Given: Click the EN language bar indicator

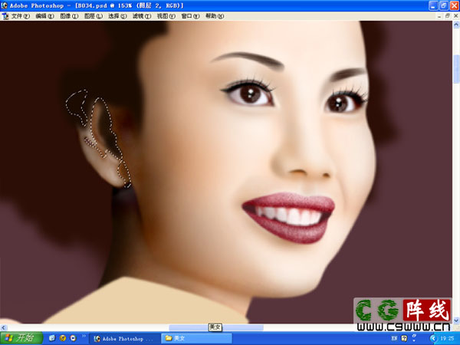Looking at the screenshot, I should 394,338.
